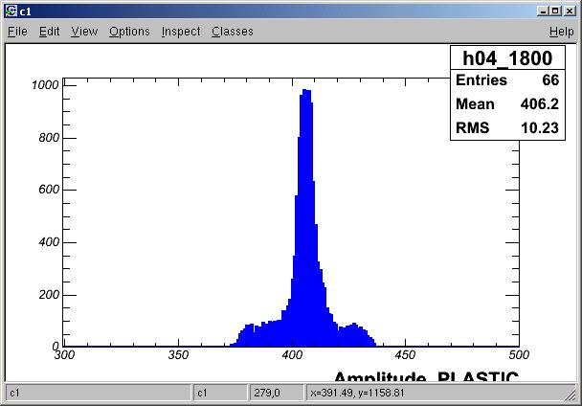Click the y-axis label 200
The image size is (582, 406).
[49, 295]
